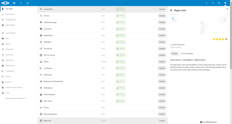Click the Right click star rating
The width and height of the screenshot is (232, 124).
pyautogui.click(x=220, y=39)
